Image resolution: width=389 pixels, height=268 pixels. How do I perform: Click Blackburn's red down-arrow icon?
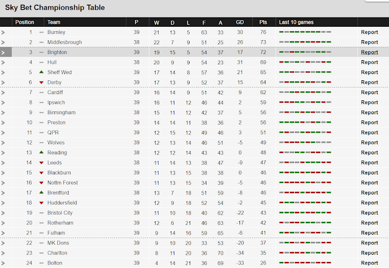[41, 173]
